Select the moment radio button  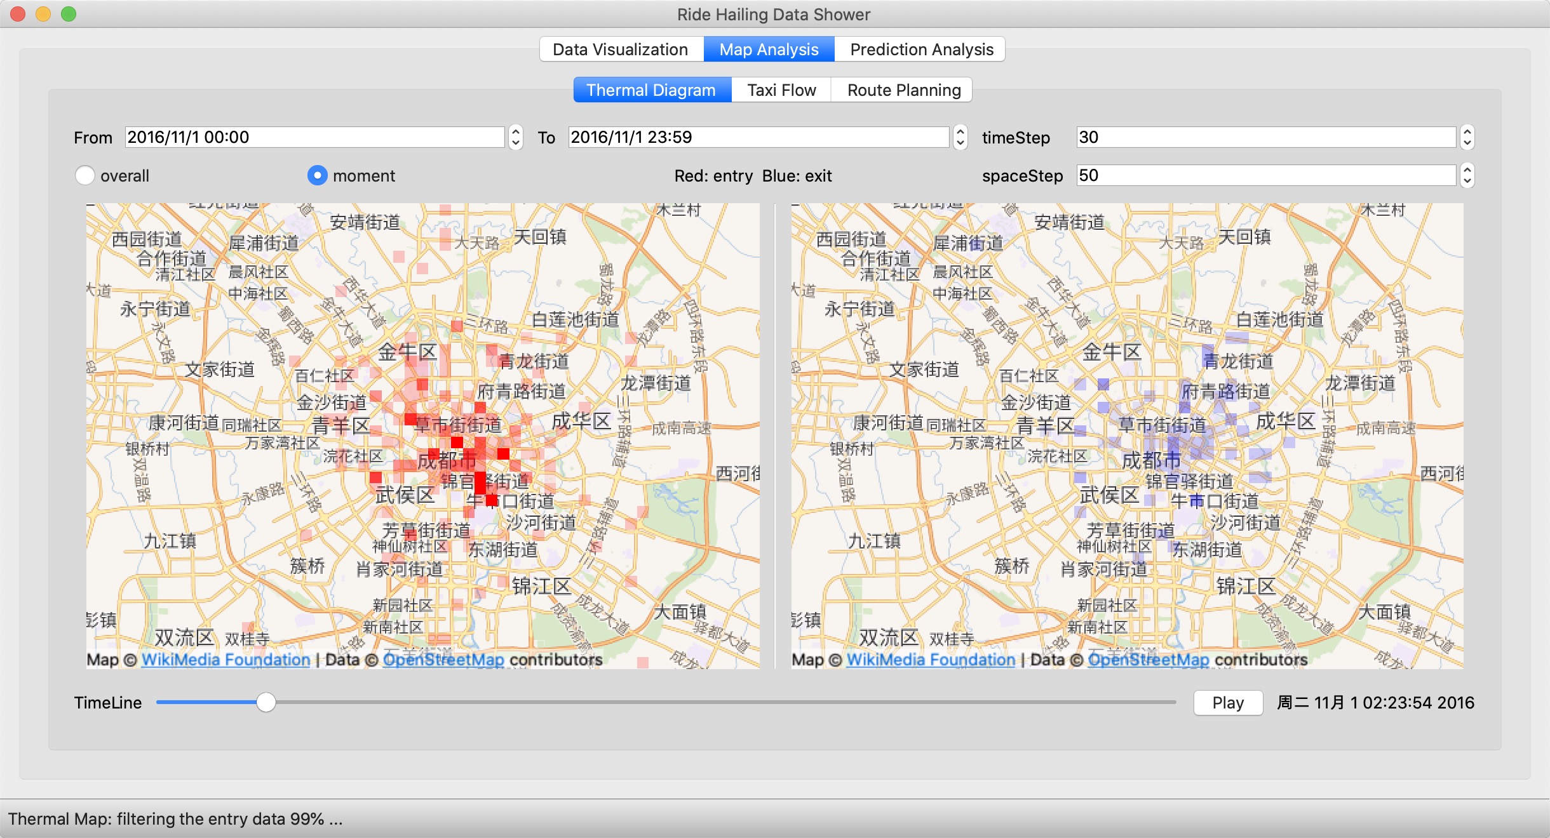(317, 175)
